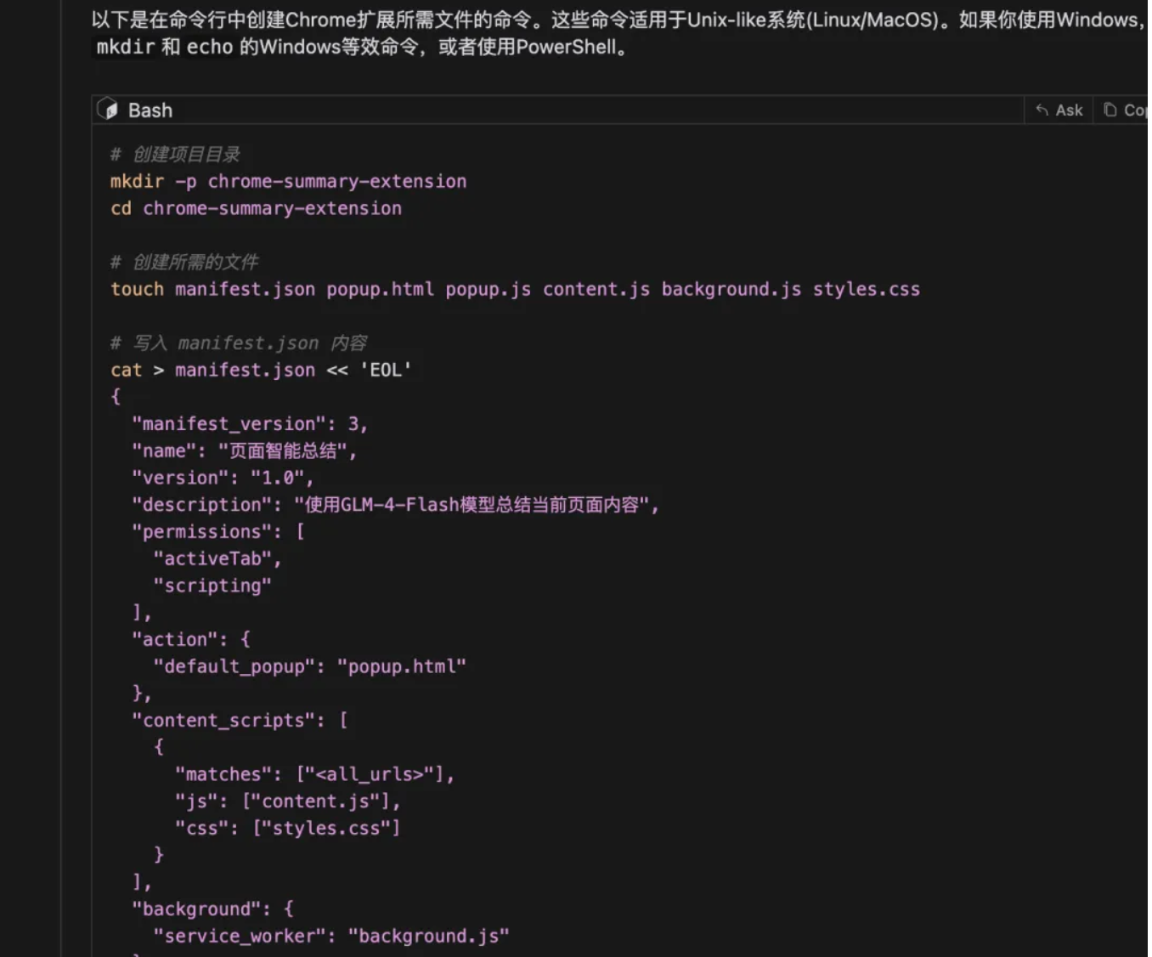This screenshot has height=957, width=1152.
Task: Click the "scripting" entry
Action: (212, 586)
